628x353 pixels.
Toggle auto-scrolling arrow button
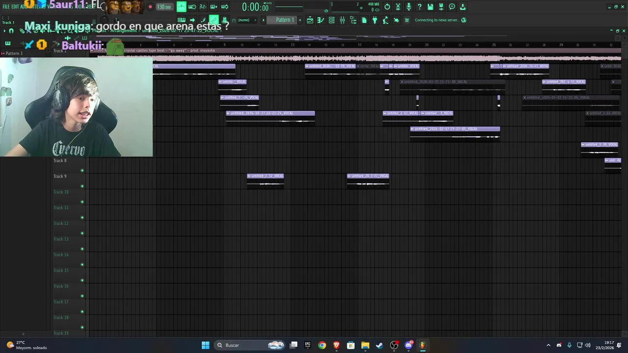point(192,20)
